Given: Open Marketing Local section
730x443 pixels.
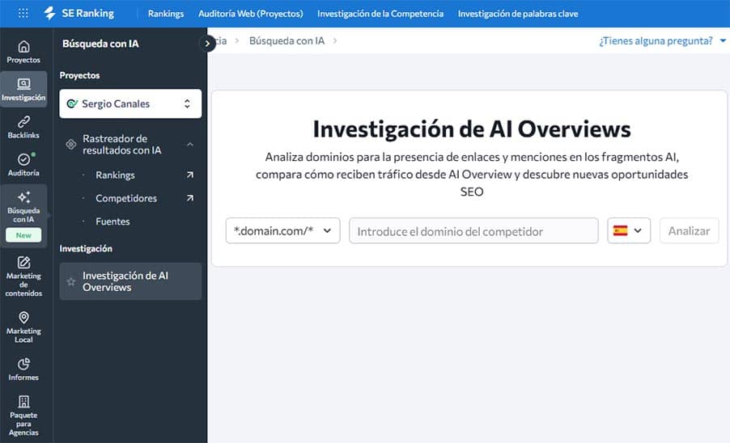Looking at the screenshot, I should (23, 326).
